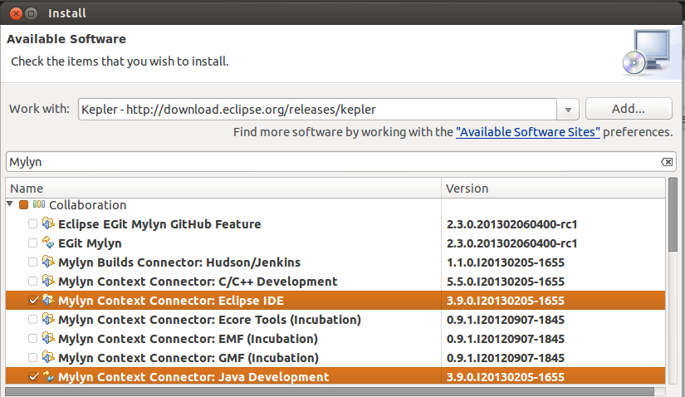Click the Collaboration category label

tap(87, 204)
